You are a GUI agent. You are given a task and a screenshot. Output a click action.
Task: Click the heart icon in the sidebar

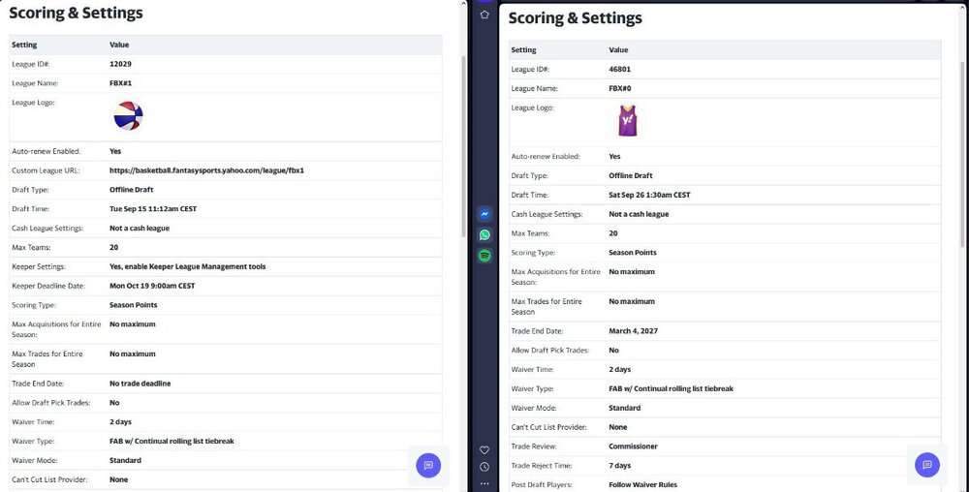click(484, 450)
